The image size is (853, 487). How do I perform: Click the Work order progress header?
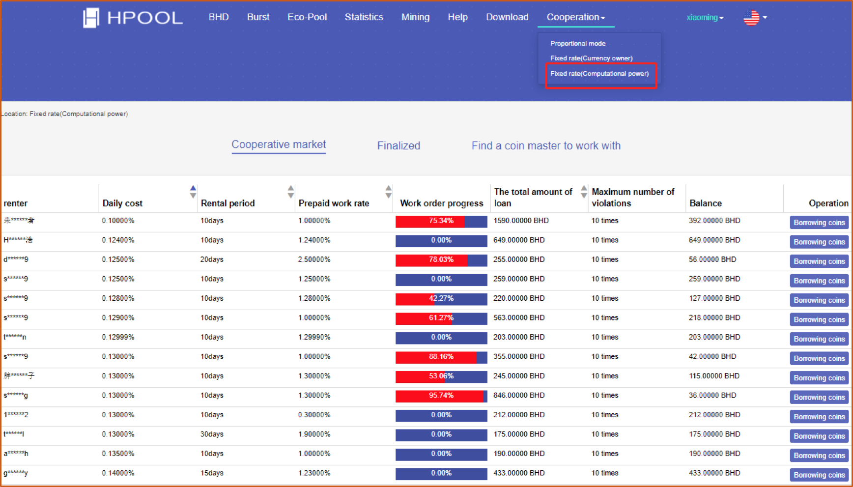pos(442,203)
